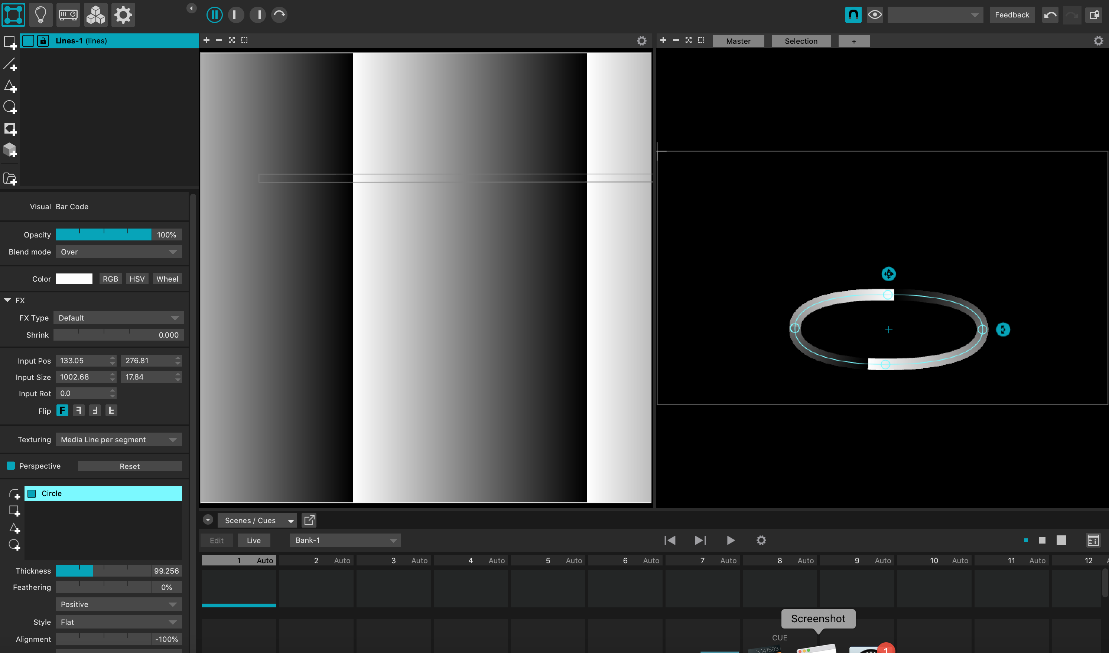Toggle the Perspective checkbox
Viewport: 1109px width, 653px height.
11,466
